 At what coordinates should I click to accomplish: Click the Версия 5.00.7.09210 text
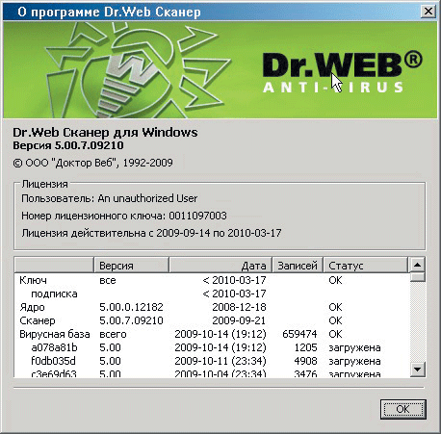point(68,145)
